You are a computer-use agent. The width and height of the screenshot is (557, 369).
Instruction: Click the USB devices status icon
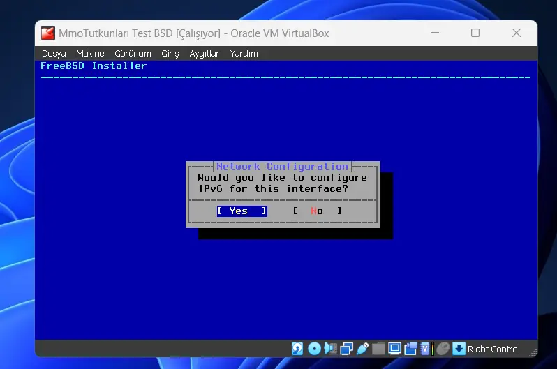(x=363, y=348)
